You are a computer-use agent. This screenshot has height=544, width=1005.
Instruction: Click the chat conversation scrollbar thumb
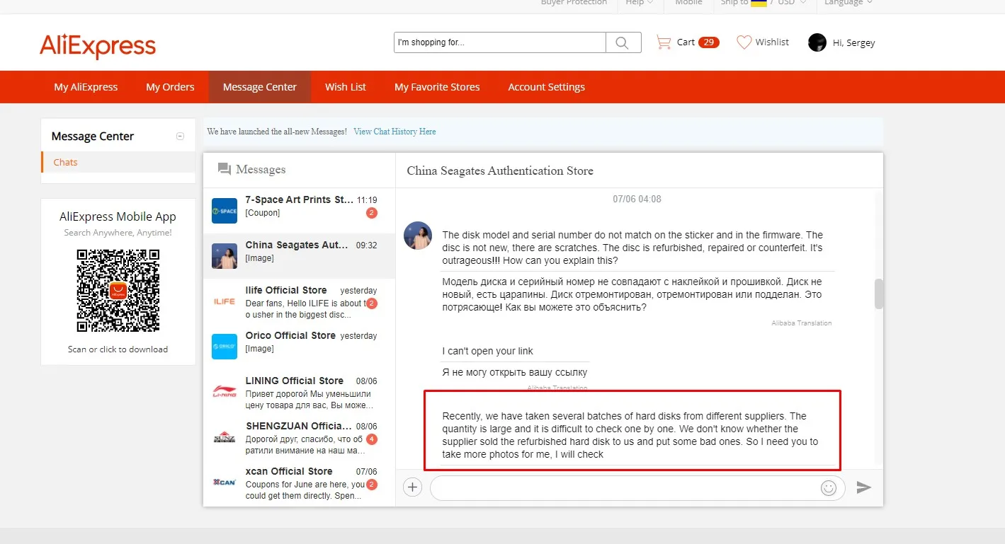click(879, 294)
